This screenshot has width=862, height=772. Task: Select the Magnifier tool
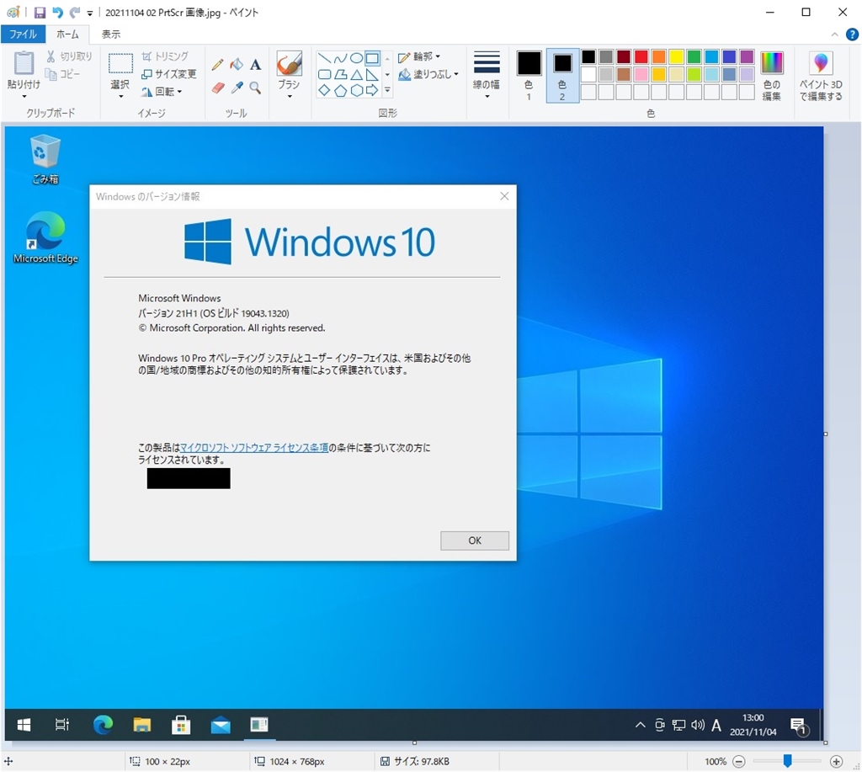[x=256, y=88]
